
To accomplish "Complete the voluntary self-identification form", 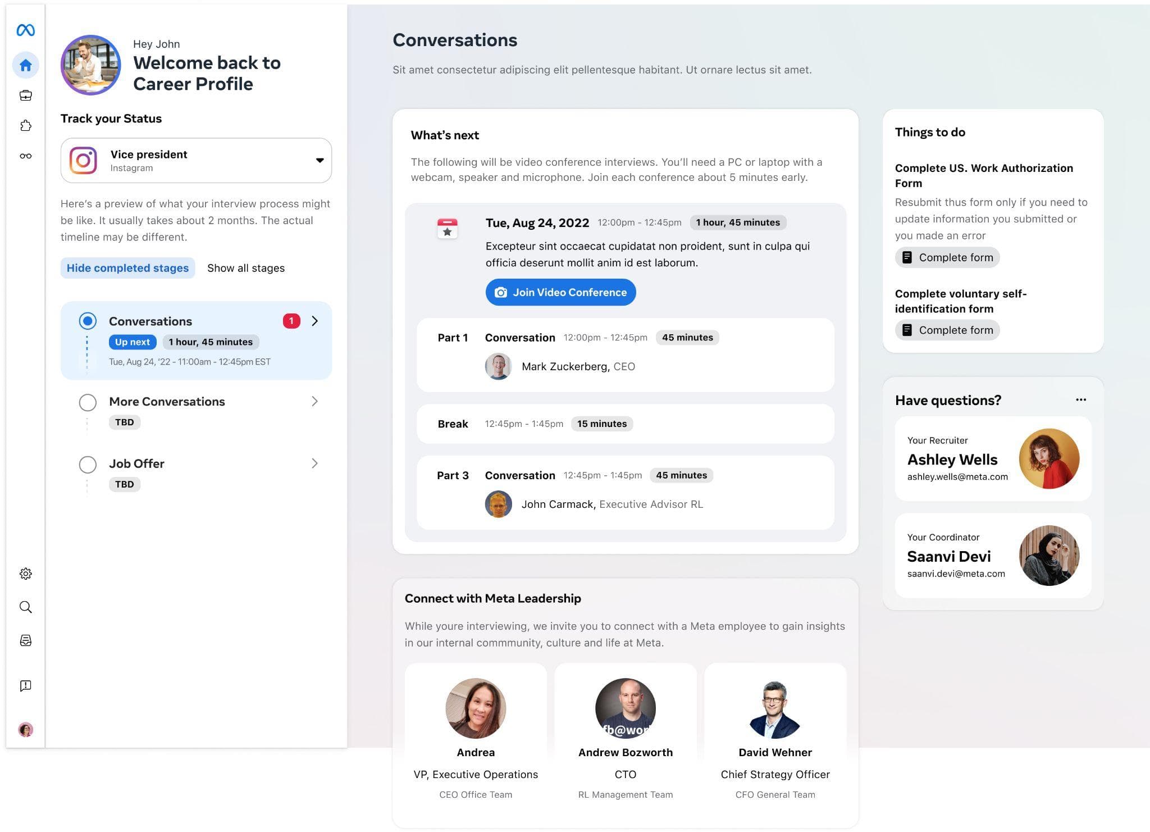I will [947, 330].
